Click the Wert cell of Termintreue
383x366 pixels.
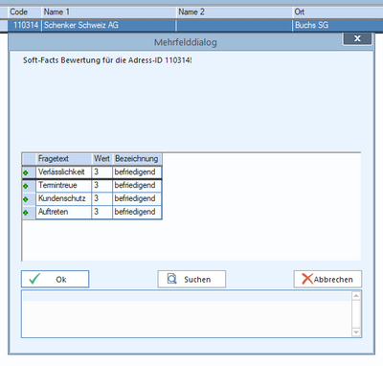pos(102,186)
